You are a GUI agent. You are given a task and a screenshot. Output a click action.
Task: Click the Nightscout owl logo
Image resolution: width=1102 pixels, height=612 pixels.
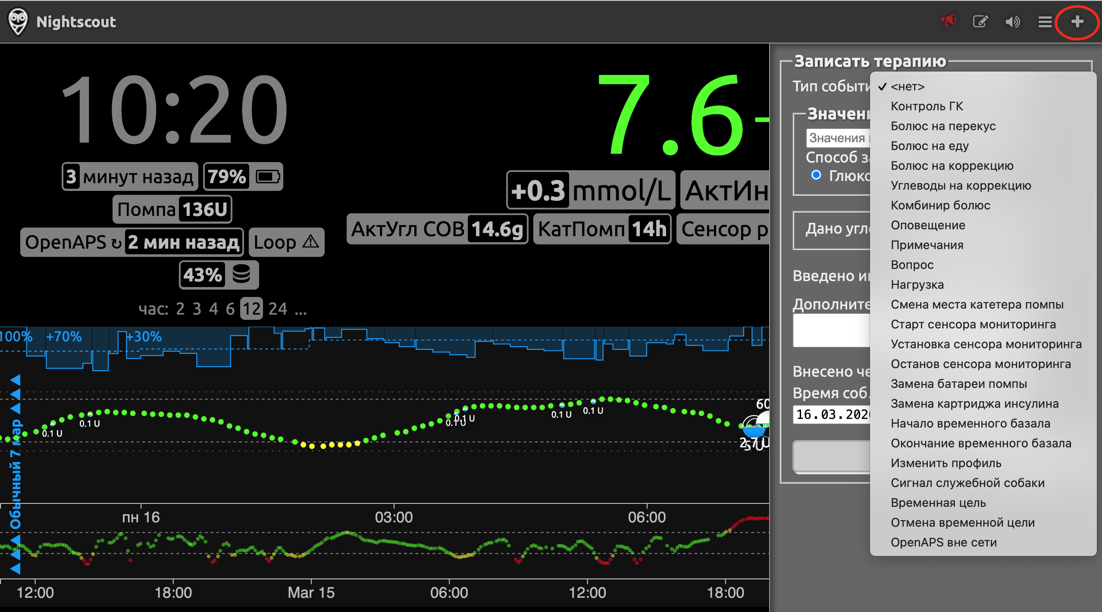[18, 22]
